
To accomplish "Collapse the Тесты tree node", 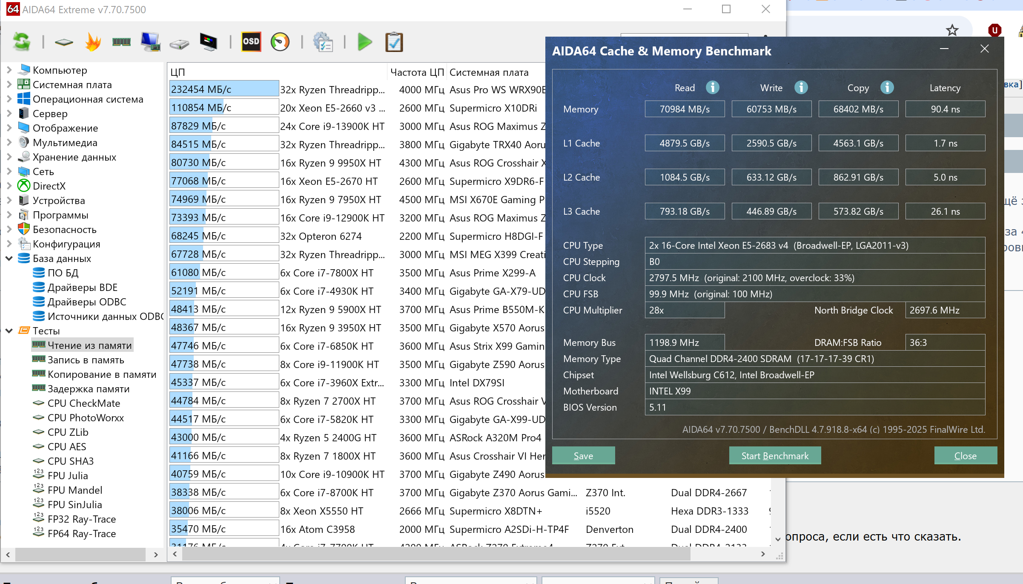I will (9, 331).
